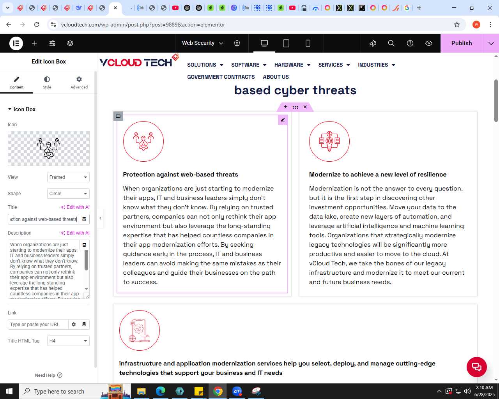Reload the browser page
Image resolution: width=499 pixels, height=399 pixels.
[37, 25]
